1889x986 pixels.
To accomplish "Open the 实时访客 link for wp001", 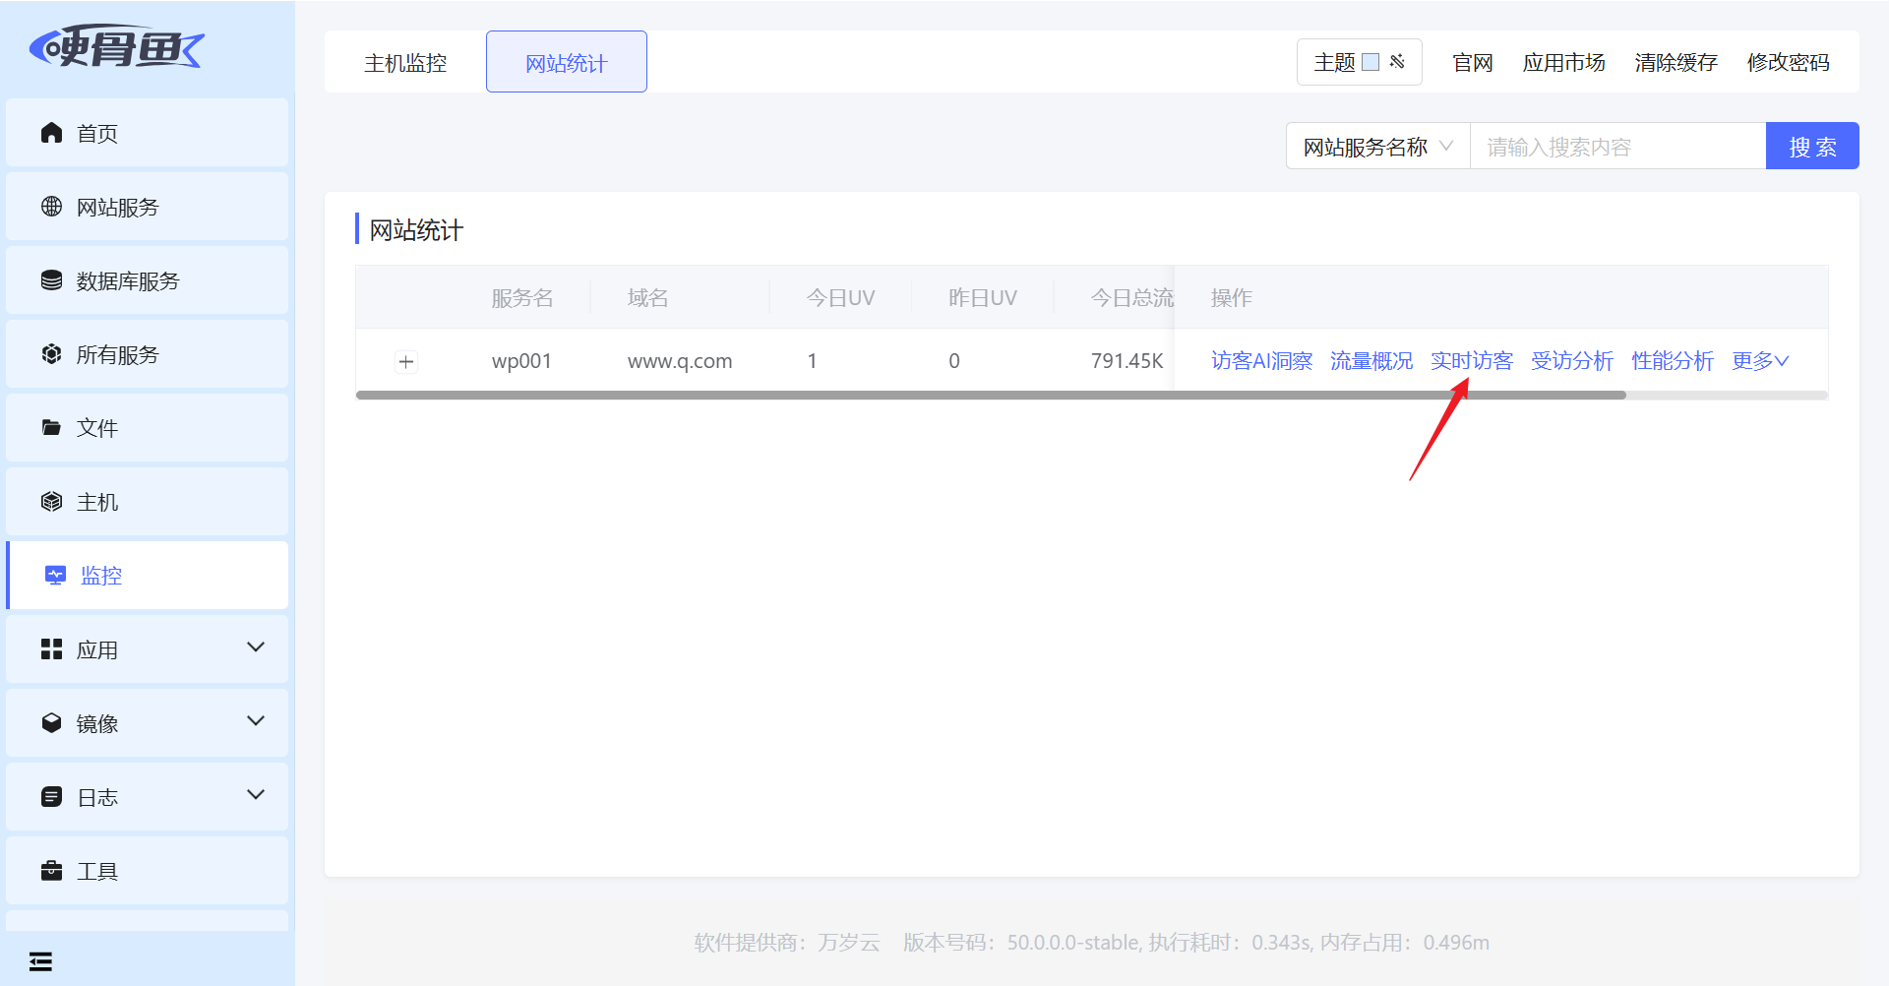I will click(1471, 361).
